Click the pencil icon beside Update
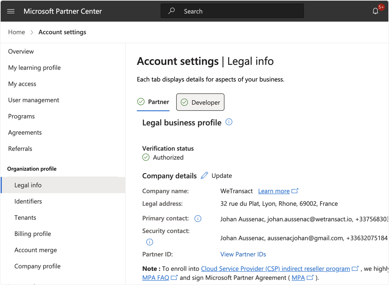The height and width of the screenshot is (285, 389). [x=204, y=176]
